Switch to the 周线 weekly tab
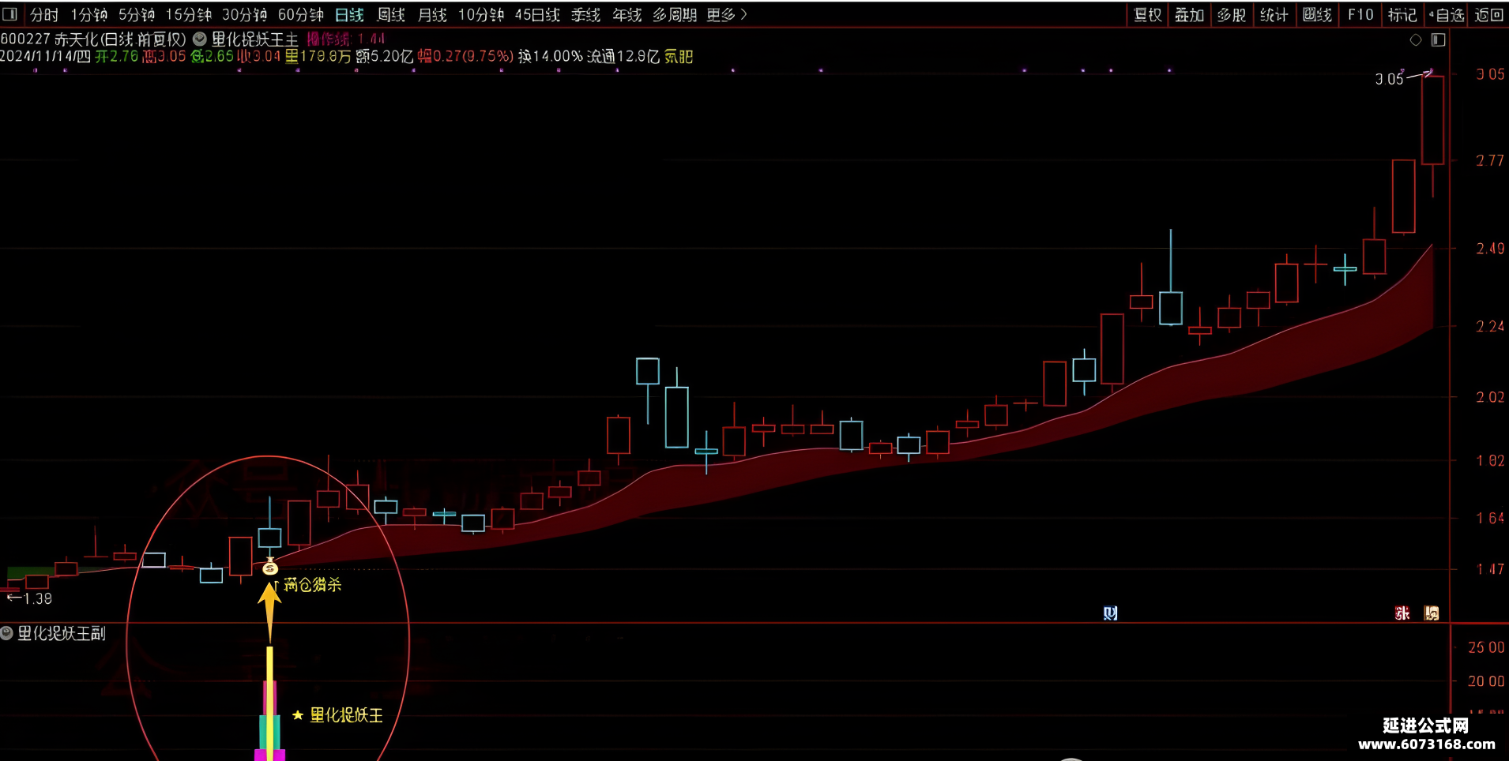The width and height of the screenshot is (1509, 761). pos(391,15)
